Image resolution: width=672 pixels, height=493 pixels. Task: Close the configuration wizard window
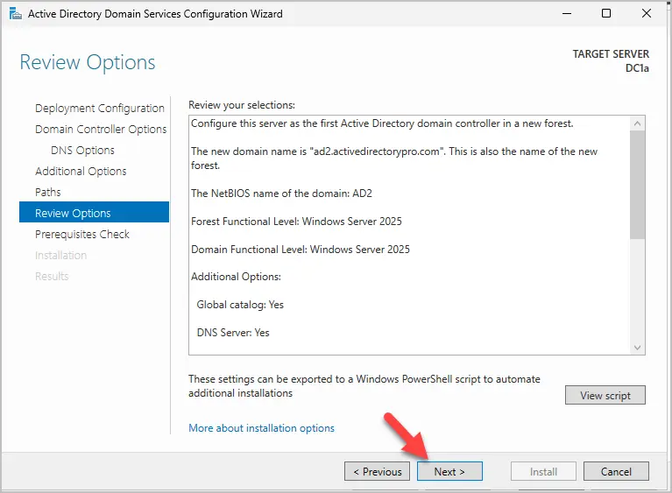pyautogui.click(x=647, y=14)
